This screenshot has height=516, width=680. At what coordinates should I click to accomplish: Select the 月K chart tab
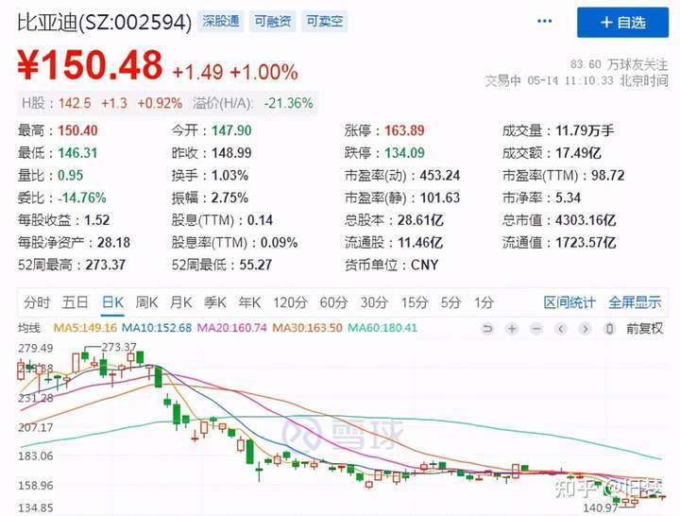click(x=180, y=302)
